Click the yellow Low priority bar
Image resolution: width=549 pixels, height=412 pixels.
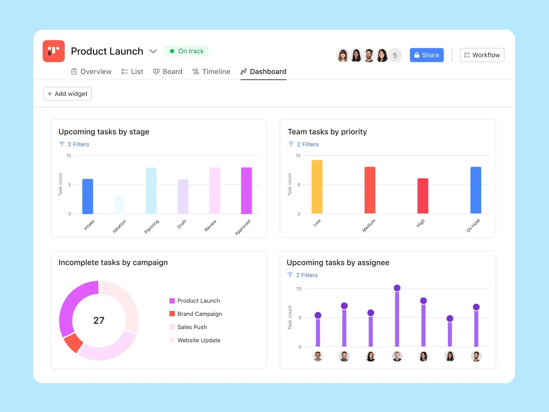click(x=317, y=187)
